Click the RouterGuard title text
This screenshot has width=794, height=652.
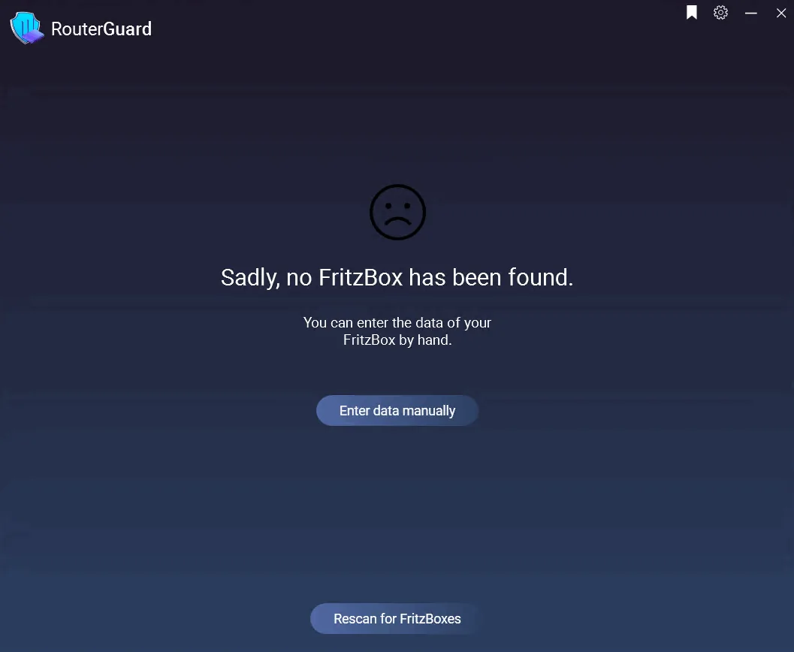(101, 29)
